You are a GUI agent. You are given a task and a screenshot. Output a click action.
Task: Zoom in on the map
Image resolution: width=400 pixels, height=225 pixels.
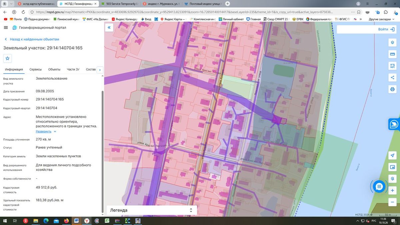click(392, 191)
